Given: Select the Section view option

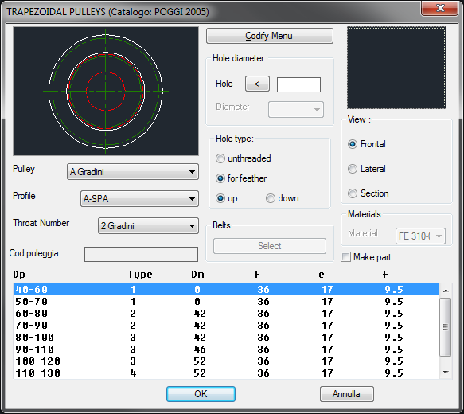Looking at the screenshot, I should pos(353,193).
